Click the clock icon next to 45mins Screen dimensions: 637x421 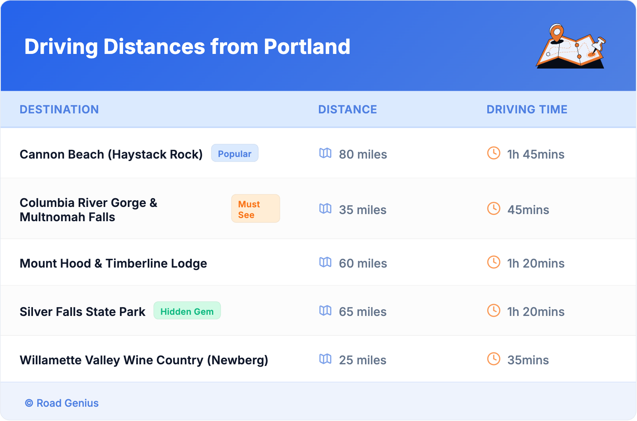coord(494,209)
